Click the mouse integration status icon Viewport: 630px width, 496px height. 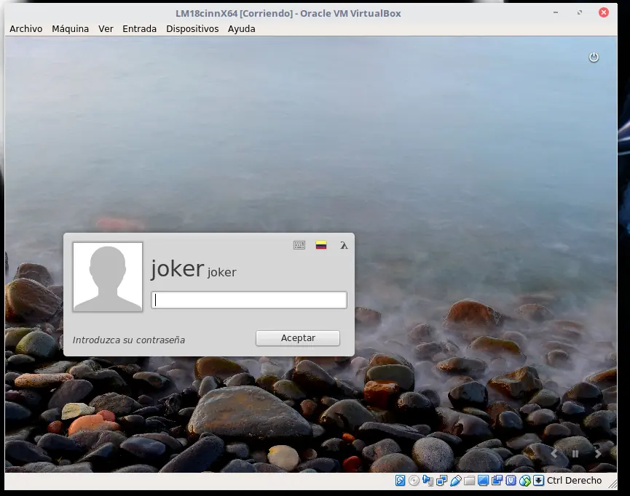[x=524, y=480]
